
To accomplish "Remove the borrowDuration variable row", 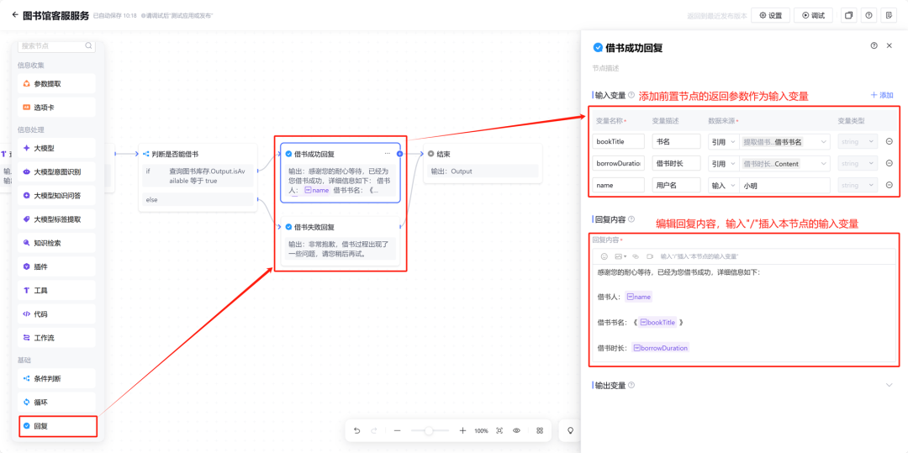I will pyautogui.click(x=889, y=164).
